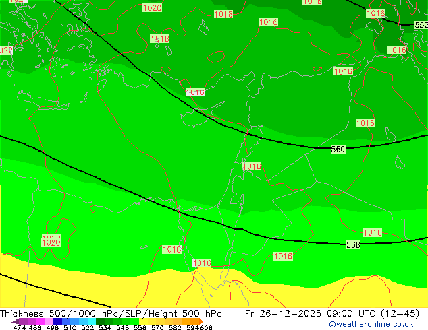Click the legend value 498
The height and width of the screenshot is (330, 428).
pyautogui.click(x=53, y=327)
